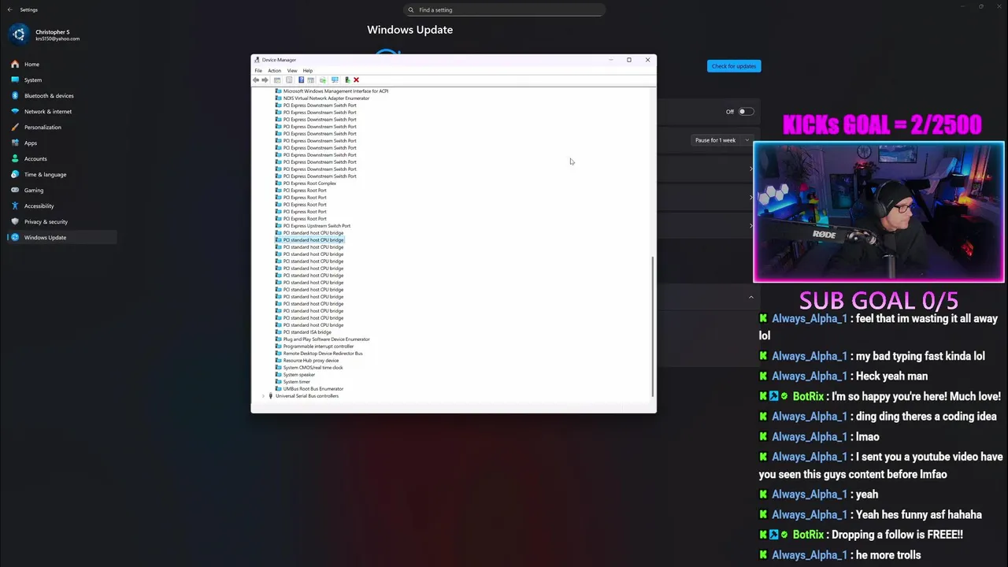The width and height of the screenshot is (1008, 567).
Task: Click the Gaming icon in Settings sidebar
Action: (15, 190)
